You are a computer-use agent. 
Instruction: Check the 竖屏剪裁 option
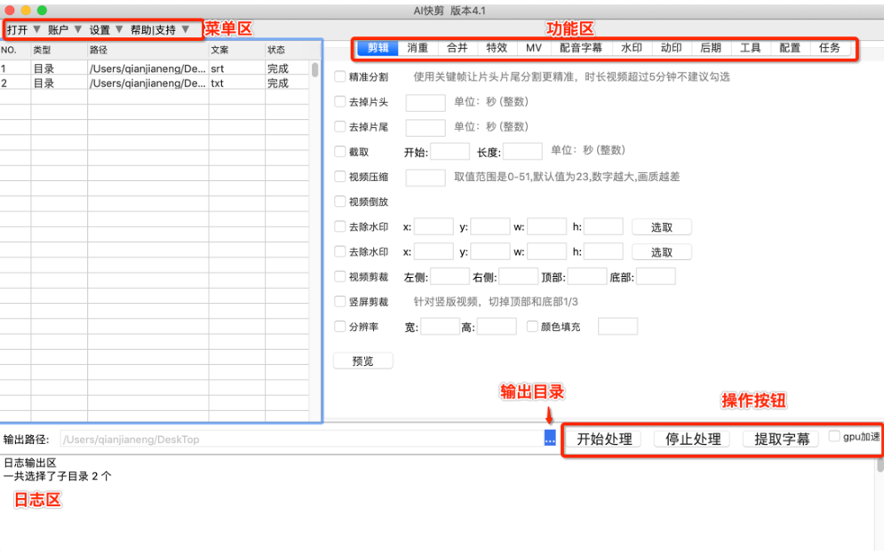click(x=340, y=302)
